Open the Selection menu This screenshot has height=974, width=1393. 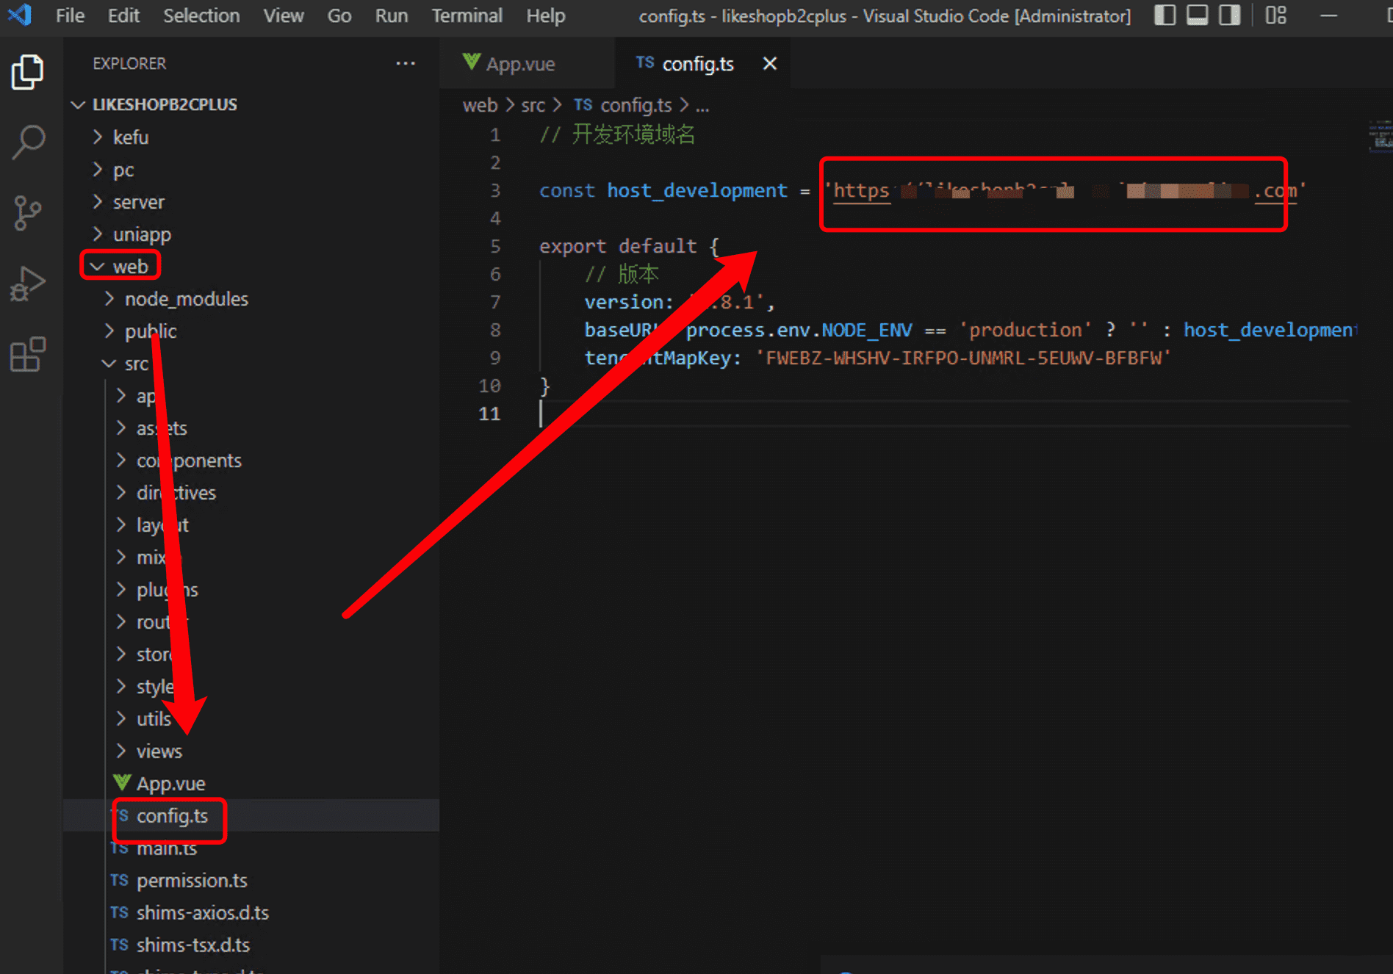click(x=201, y=15)
